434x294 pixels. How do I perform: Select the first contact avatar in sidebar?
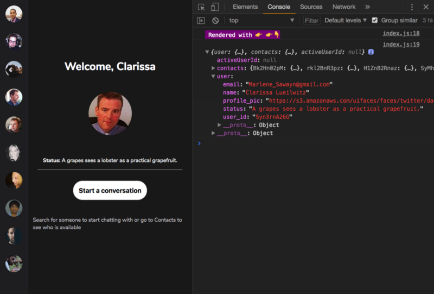click(14, 14)
